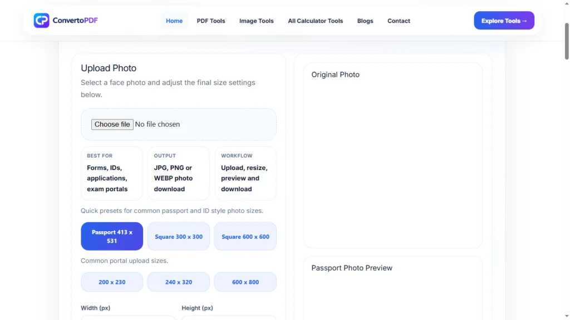The height and width of the screenshot is (320, 570).
Task: Select the Square 600 x 600 preset
Action: [245, 236]
